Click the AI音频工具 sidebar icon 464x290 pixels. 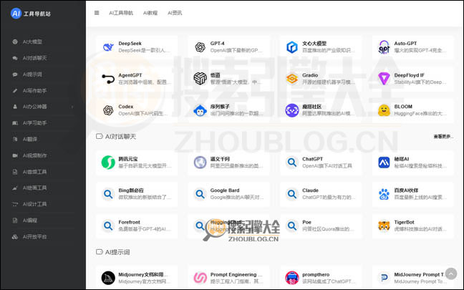[x=15, y=172]
